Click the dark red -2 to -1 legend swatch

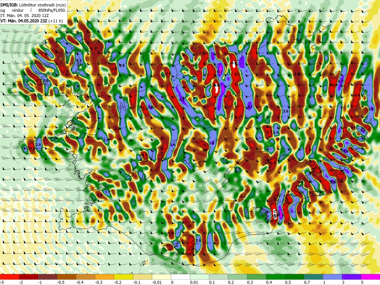tap(28, 277)
